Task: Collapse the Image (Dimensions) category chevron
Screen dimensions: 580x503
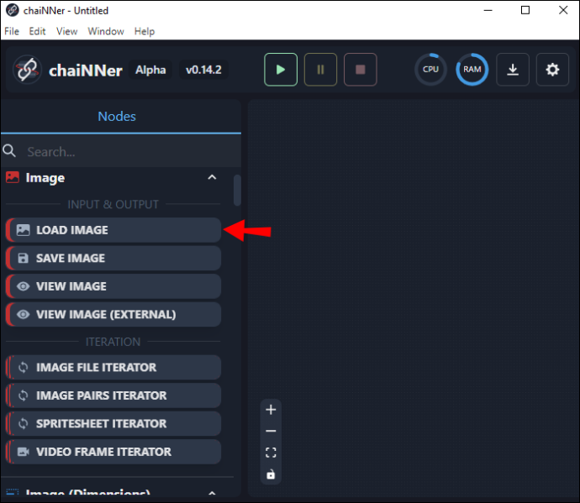Action: 212,493
